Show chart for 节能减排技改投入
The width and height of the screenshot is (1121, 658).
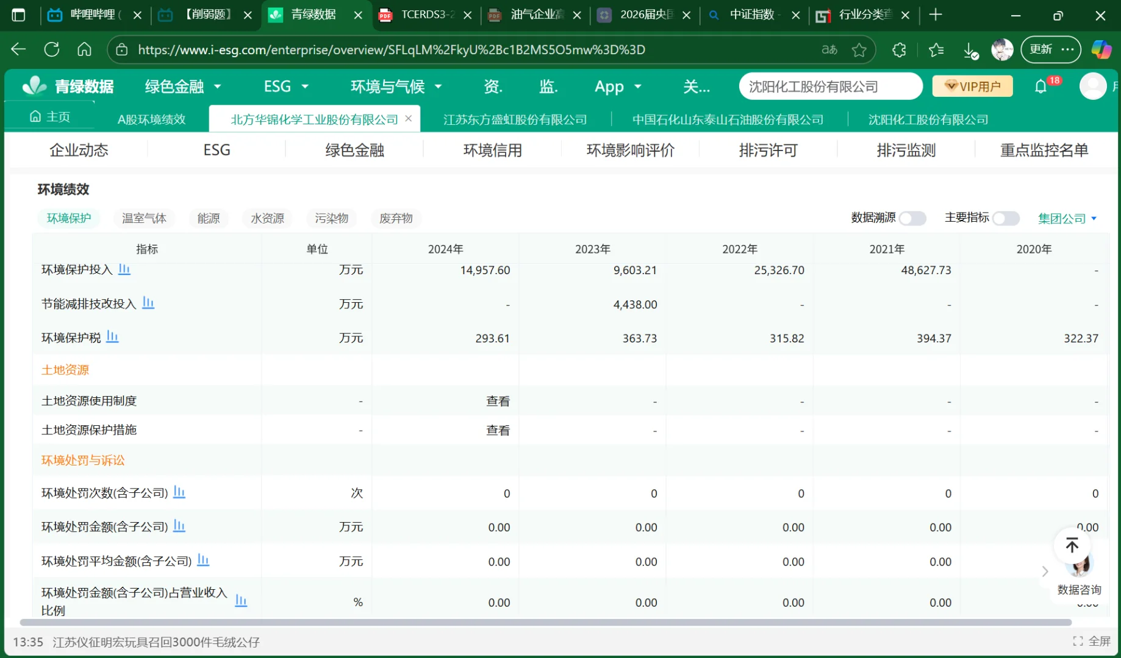pos(148,303)
